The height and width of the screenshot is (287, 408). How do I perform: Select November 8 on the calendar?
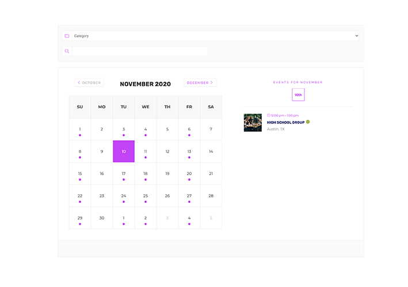coord(80,152)
